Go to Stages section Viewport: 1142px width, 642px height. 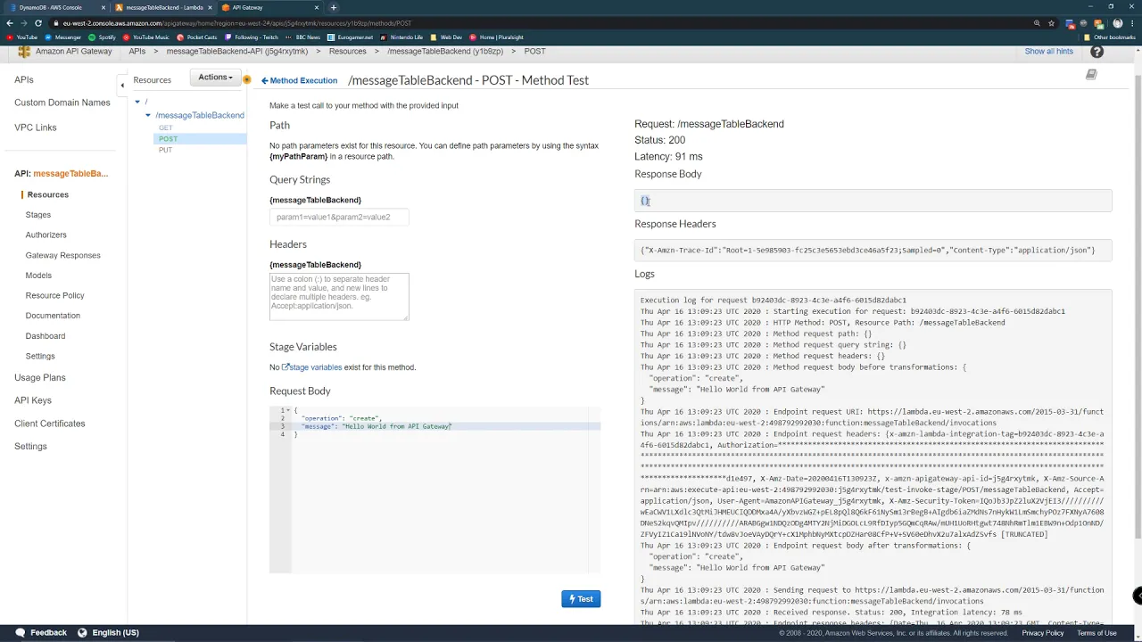38,215
